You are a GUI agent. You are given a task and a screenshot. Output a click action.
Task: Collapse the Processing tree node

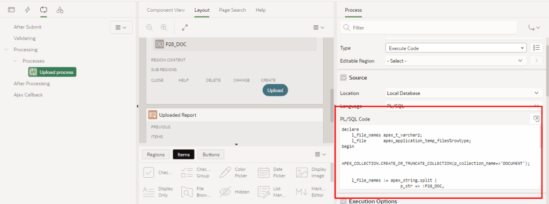pos(6,50)
